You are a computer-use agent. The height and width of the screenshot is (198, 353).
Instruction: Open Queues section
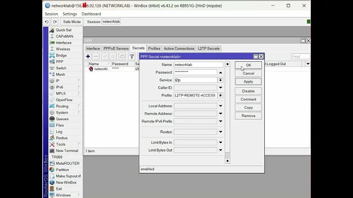tap(62, 119)
